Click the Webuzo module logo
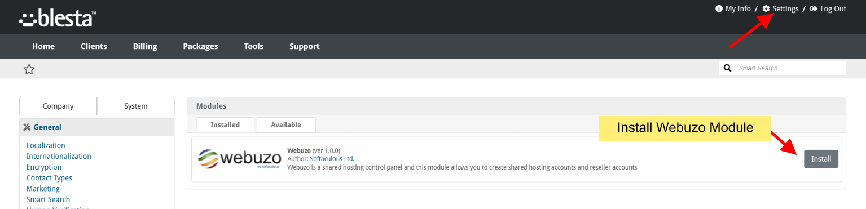Screen dimensions: 866x209 click(239, 159)
